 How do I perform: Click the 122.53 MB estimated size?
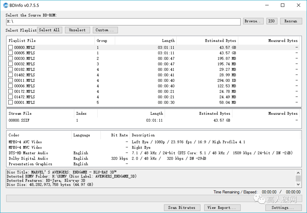227,86
